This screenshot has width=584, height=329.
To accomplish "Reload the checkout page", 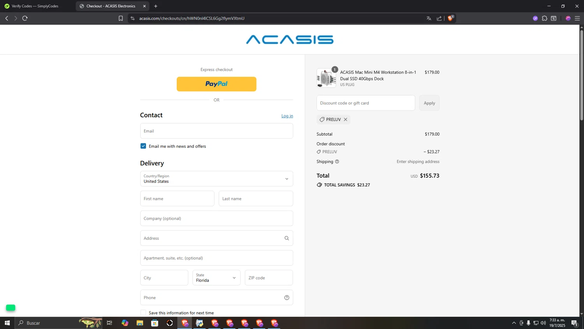I will pos(25,18).
